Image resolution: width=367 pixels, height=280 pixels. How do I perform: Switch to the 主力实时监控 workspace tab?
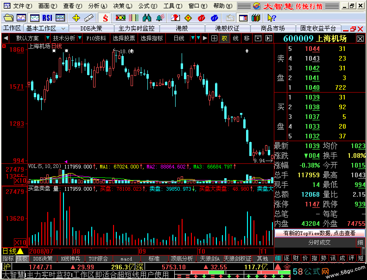tap(136, 29)
